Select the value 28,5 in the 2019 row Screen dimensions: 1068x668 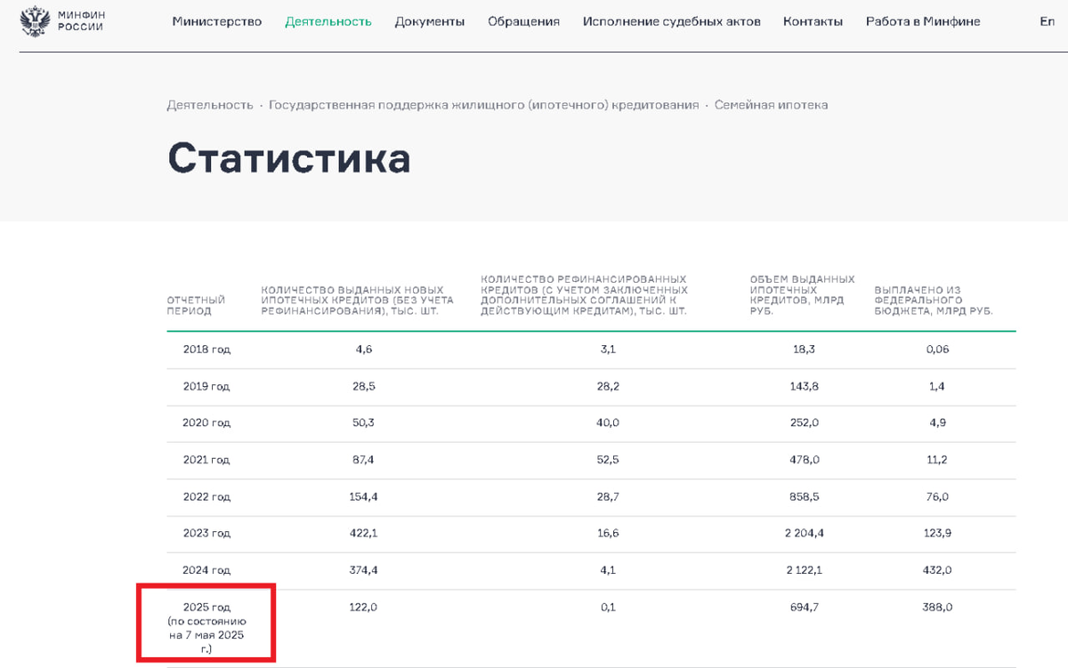pos(364,386)
